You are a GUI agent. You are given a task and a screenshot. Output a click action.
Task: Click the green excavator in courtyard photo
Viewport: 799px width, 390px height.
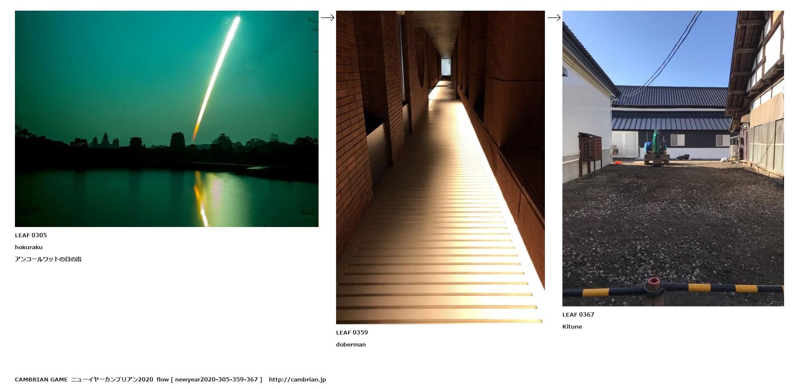pyautogui.click(x=656, y=147)
